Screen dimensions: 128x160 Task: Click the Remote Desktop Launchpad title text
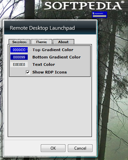[x=42, y=28]
